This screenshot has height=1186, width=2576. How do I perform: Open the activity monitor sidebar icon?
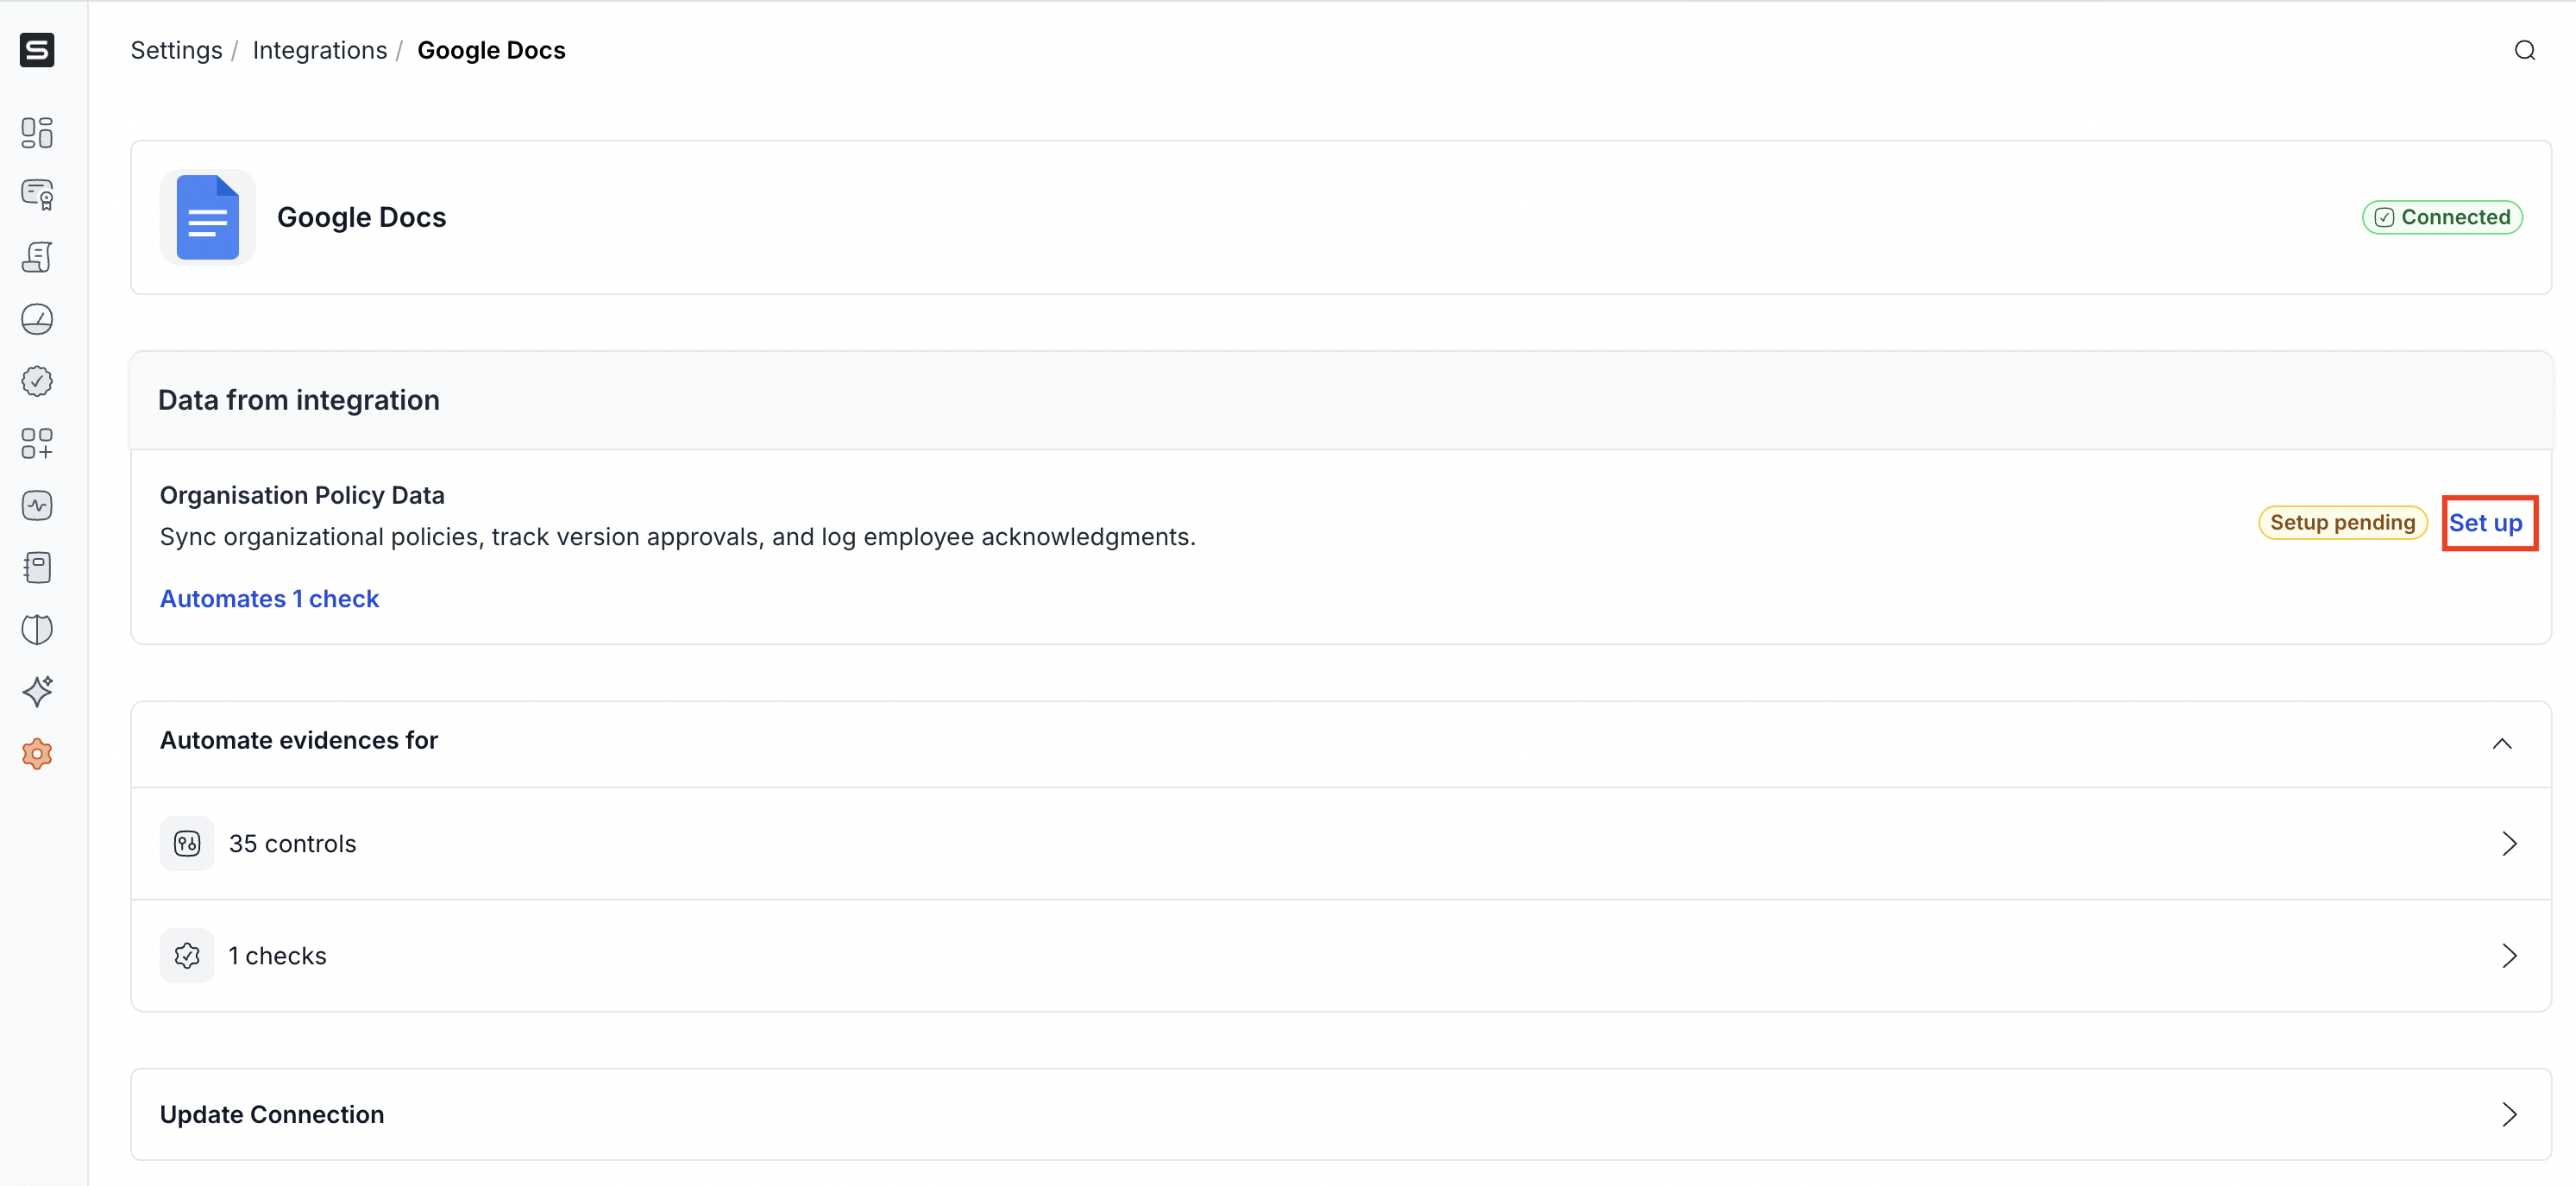pyautogui.click(x=37, y=505)
